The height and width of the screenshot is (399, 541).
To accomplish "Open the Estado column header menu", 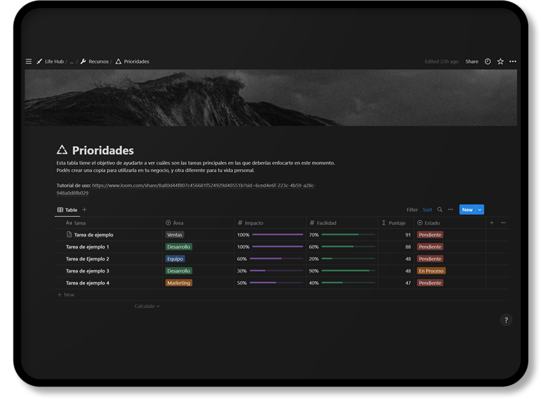I will pyautogui.click(x=432, y=223).
